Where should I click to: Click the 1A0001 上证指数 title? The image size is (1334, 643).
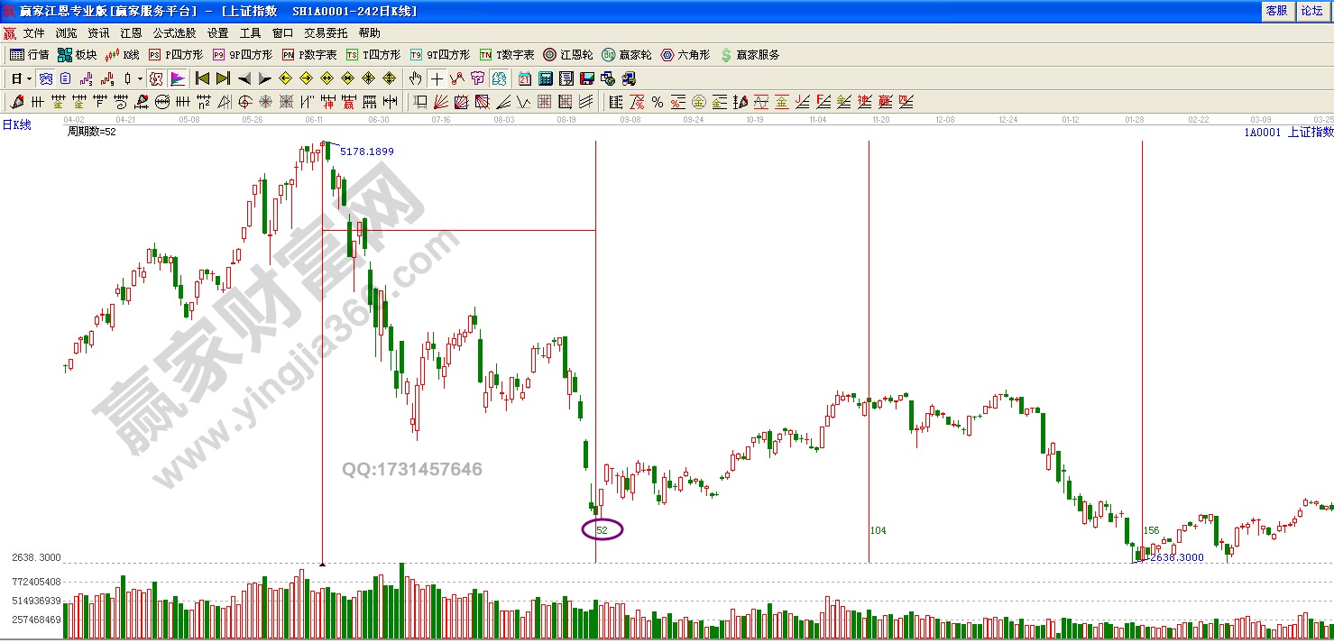point(1289,132)
